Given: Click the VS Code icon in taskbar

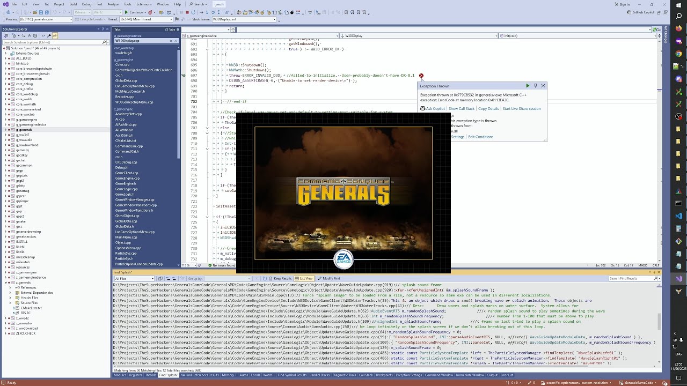Looking at the screenshot, I should 679,216.
